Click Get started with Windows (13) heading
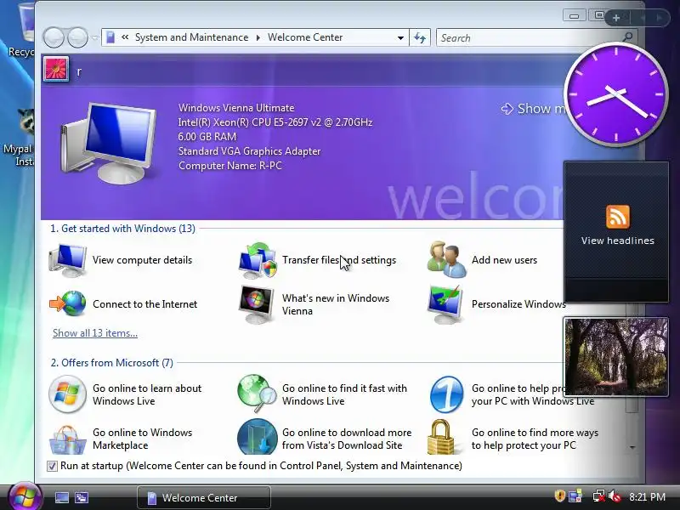This screenshot has width=680, height=510. point(122,229)
